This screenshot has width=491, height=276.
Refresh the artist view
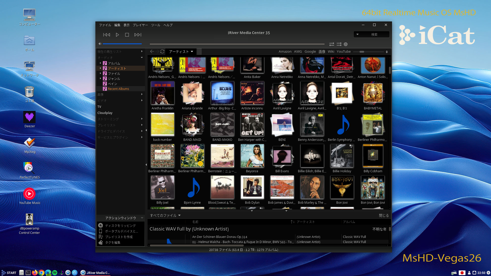click(x=162, y=51)
